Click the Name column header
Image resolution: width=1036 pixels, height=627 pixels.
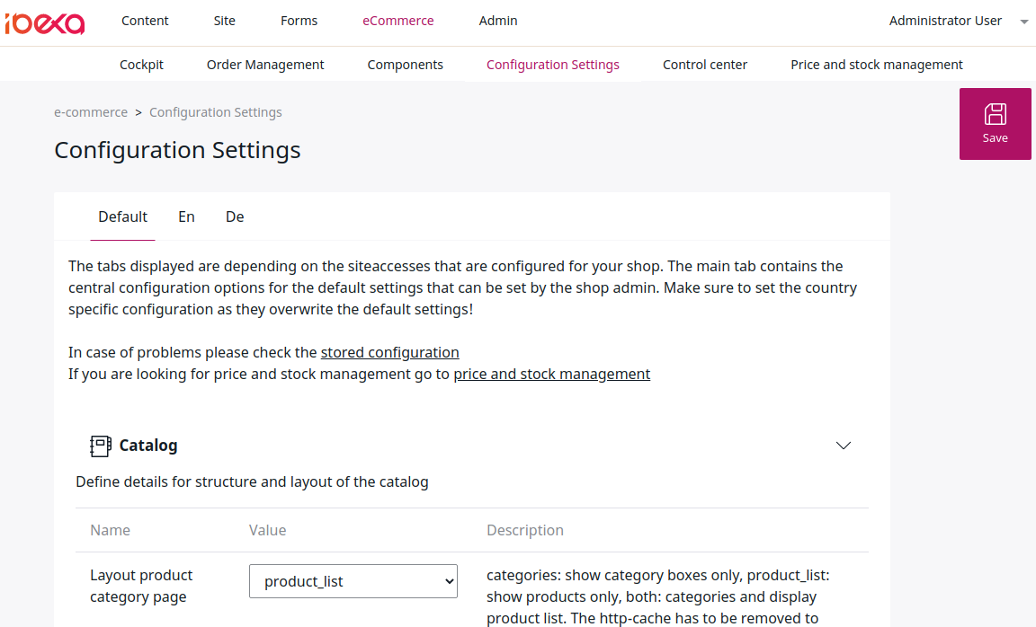(x=111, y=530)
